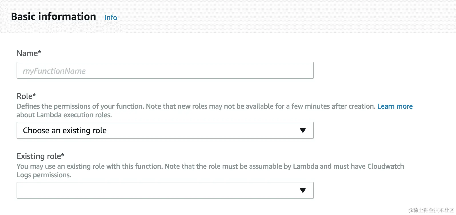
Task: Select the "Choose an existing role" option text
Action: (65, 131)
